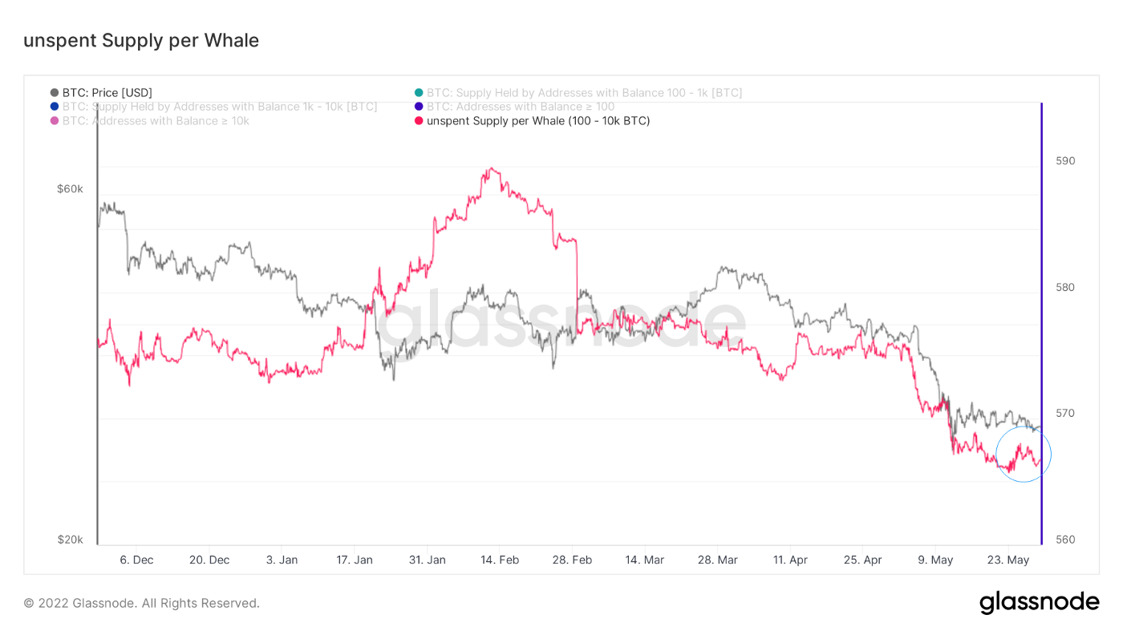Click the 590 value on the right axis

coord(1065,161)
